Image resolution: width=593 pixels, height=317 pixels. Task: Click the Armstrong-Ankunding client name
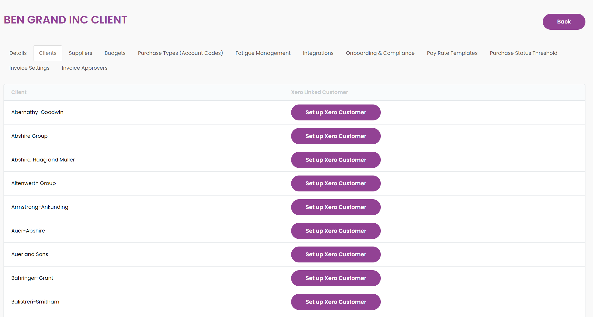pyautogui.click(x=40, y=207)
